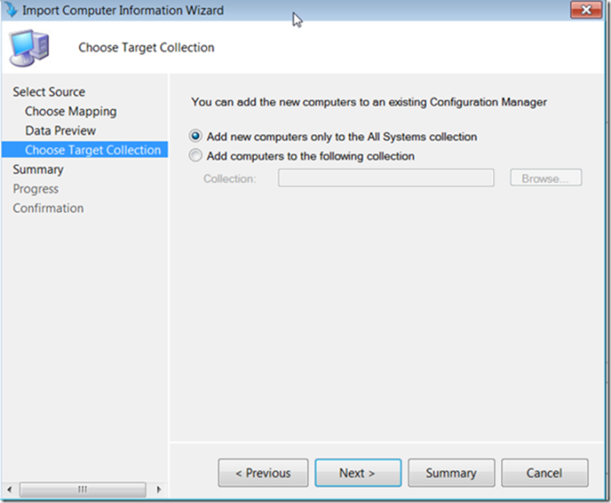Click the Next button

pos(358,473)
